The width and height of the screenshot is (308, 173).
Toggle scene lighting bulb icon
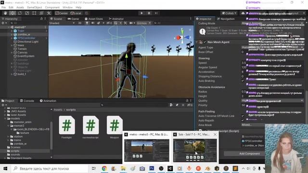[87, 23]
